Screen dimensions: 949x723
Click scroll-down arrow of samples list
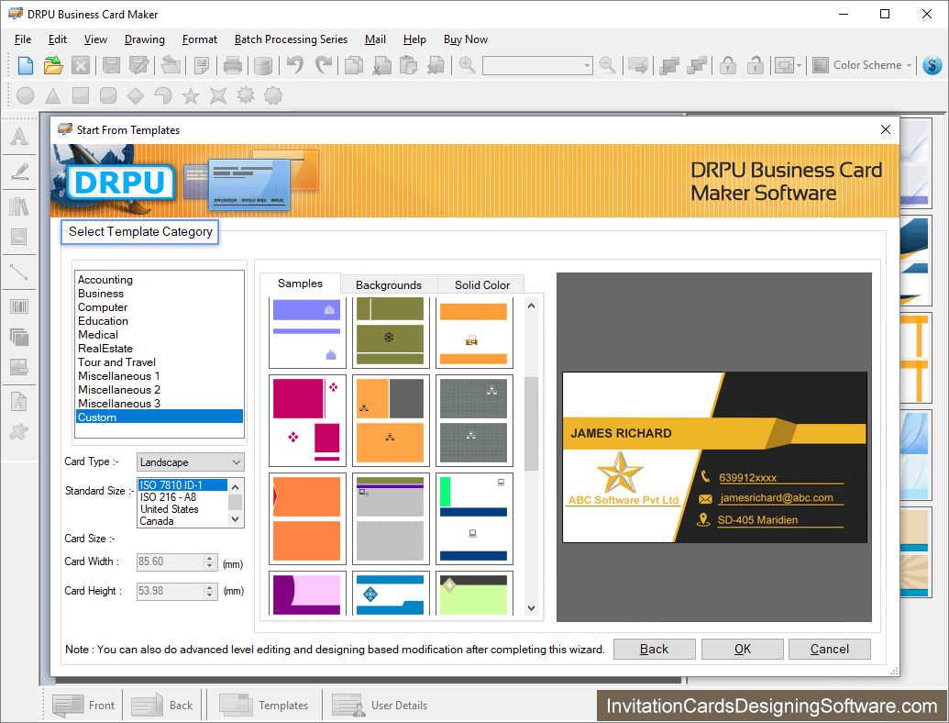(x=531, y=608)
